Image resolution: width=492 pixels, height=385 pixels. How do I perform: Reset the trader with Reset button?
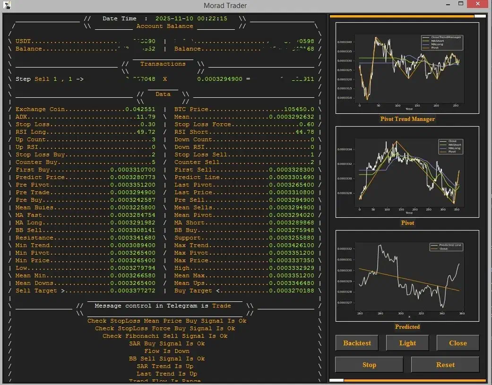tap(445, 365)
